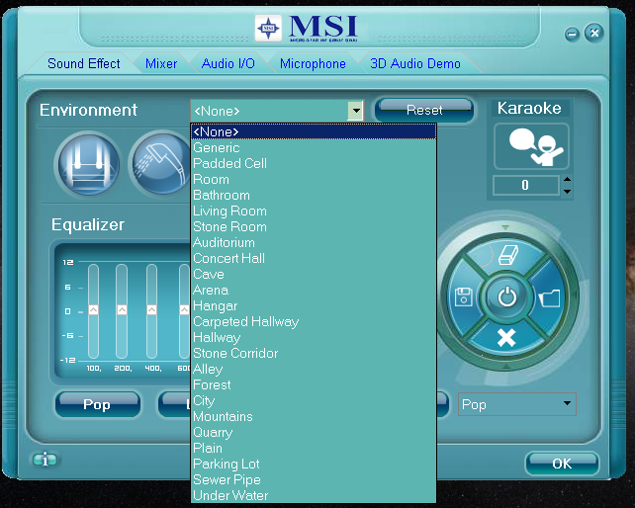This screenshot has width=635, height=508.
Task: Click the floppy disk save icon
Action: (463, 297)
